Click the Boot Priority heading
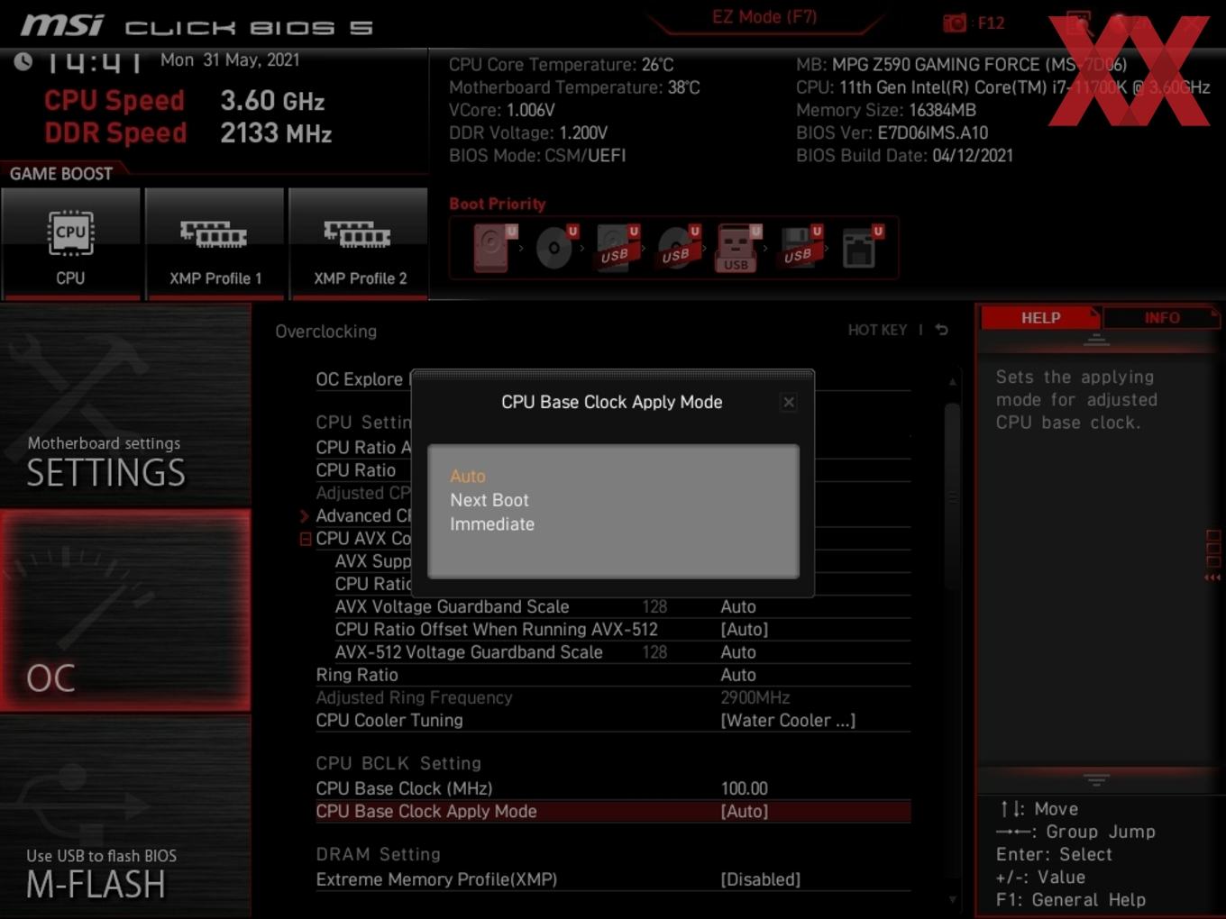This screenshot has height=919, width=1226. (x=498, y=204)
